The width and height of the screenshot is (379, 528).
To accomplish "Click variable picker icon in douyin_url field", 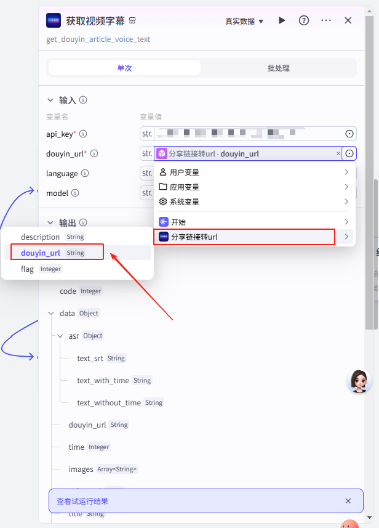I will pos(349,153).
